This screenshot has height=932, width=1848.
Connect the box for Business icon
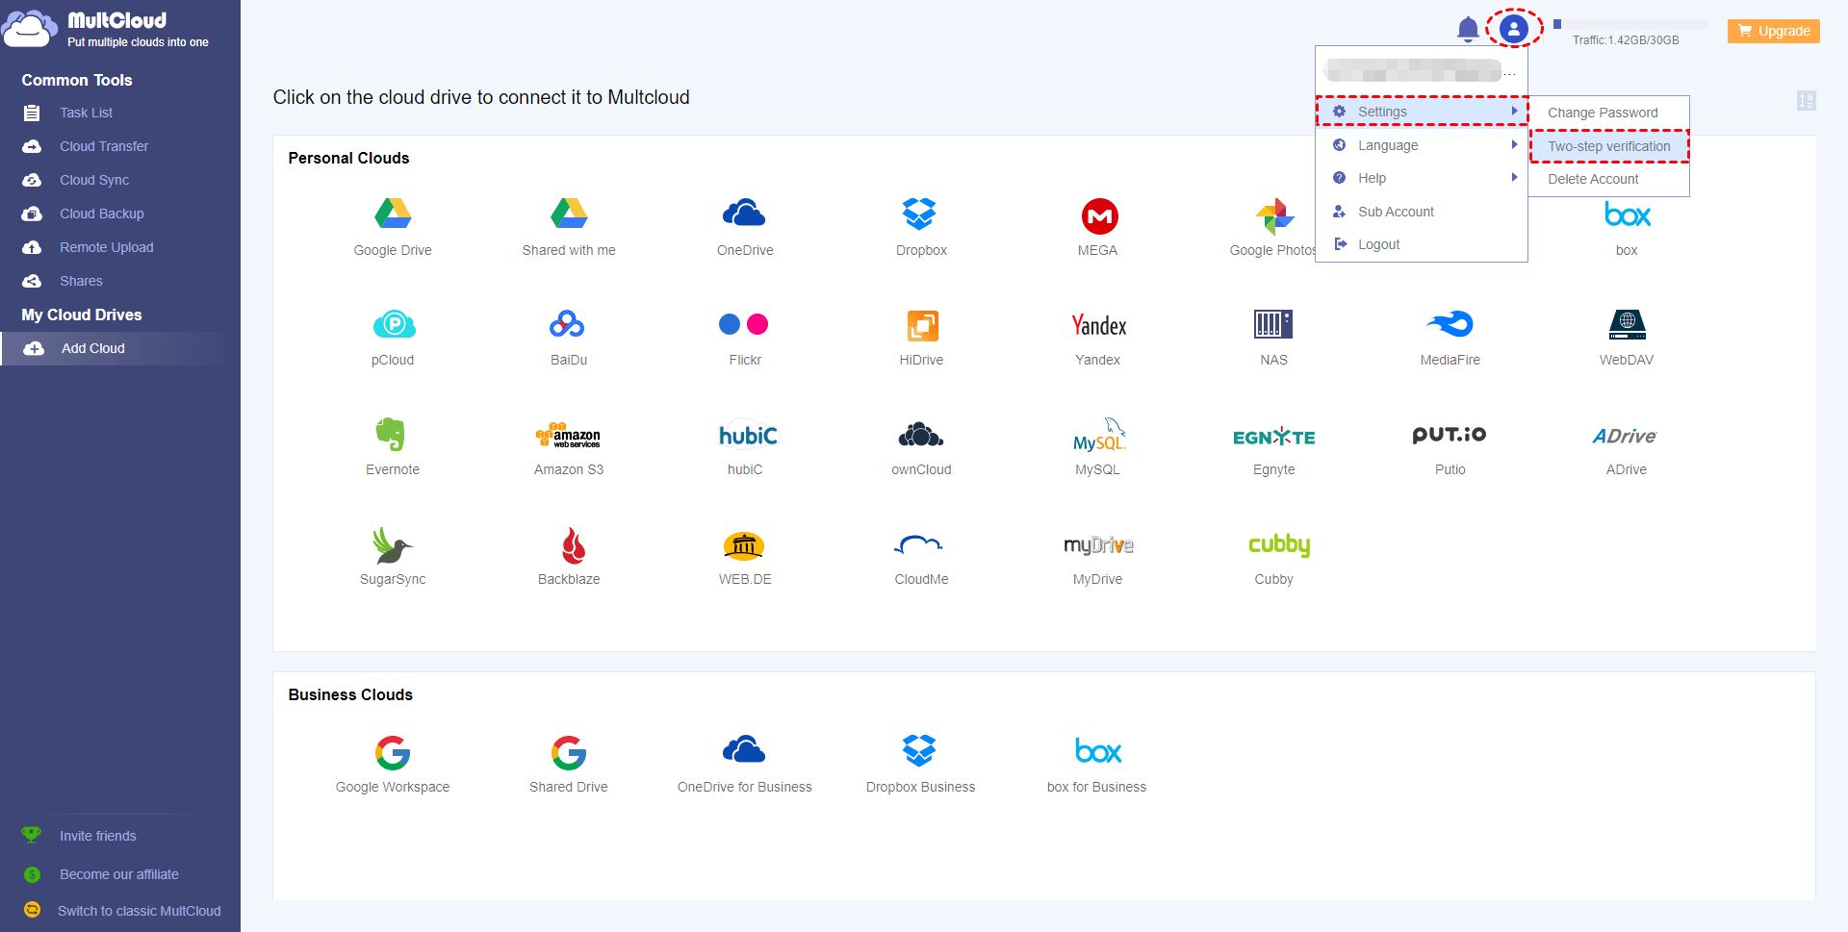[1098, 750]
